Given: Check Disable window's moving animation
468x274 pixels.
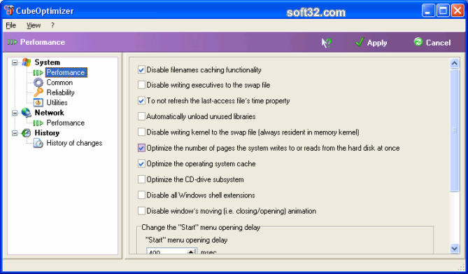Looking at the screenshot, I should click(141, 211).
